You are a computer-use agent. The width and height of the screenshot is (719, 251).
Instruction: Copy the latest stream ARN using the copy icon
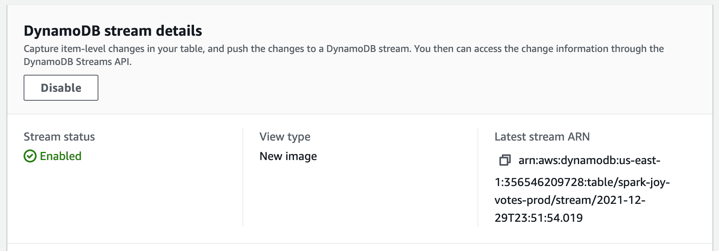point(505,160)
